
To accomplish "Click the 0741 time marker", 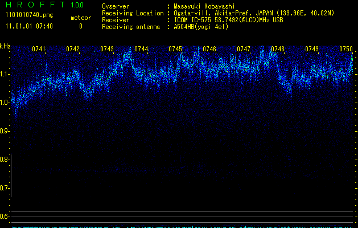I will click(39, 49).
